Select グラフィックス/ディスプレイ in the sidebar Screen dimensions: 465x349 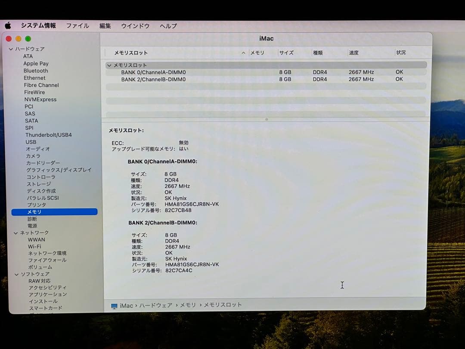point(60,170)
